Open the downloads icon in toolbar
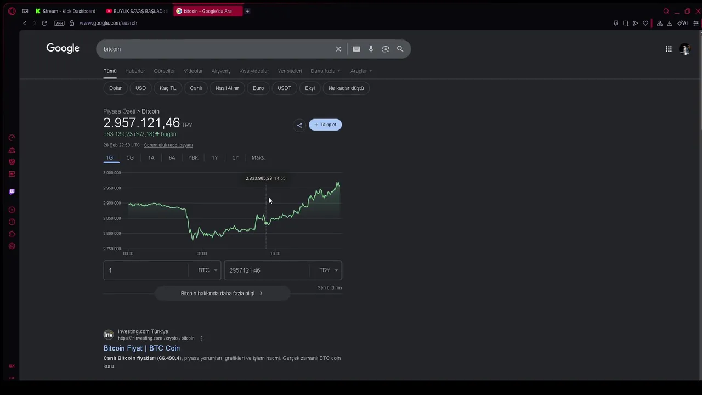Screen dimensions: 702x395 point(670,23)
